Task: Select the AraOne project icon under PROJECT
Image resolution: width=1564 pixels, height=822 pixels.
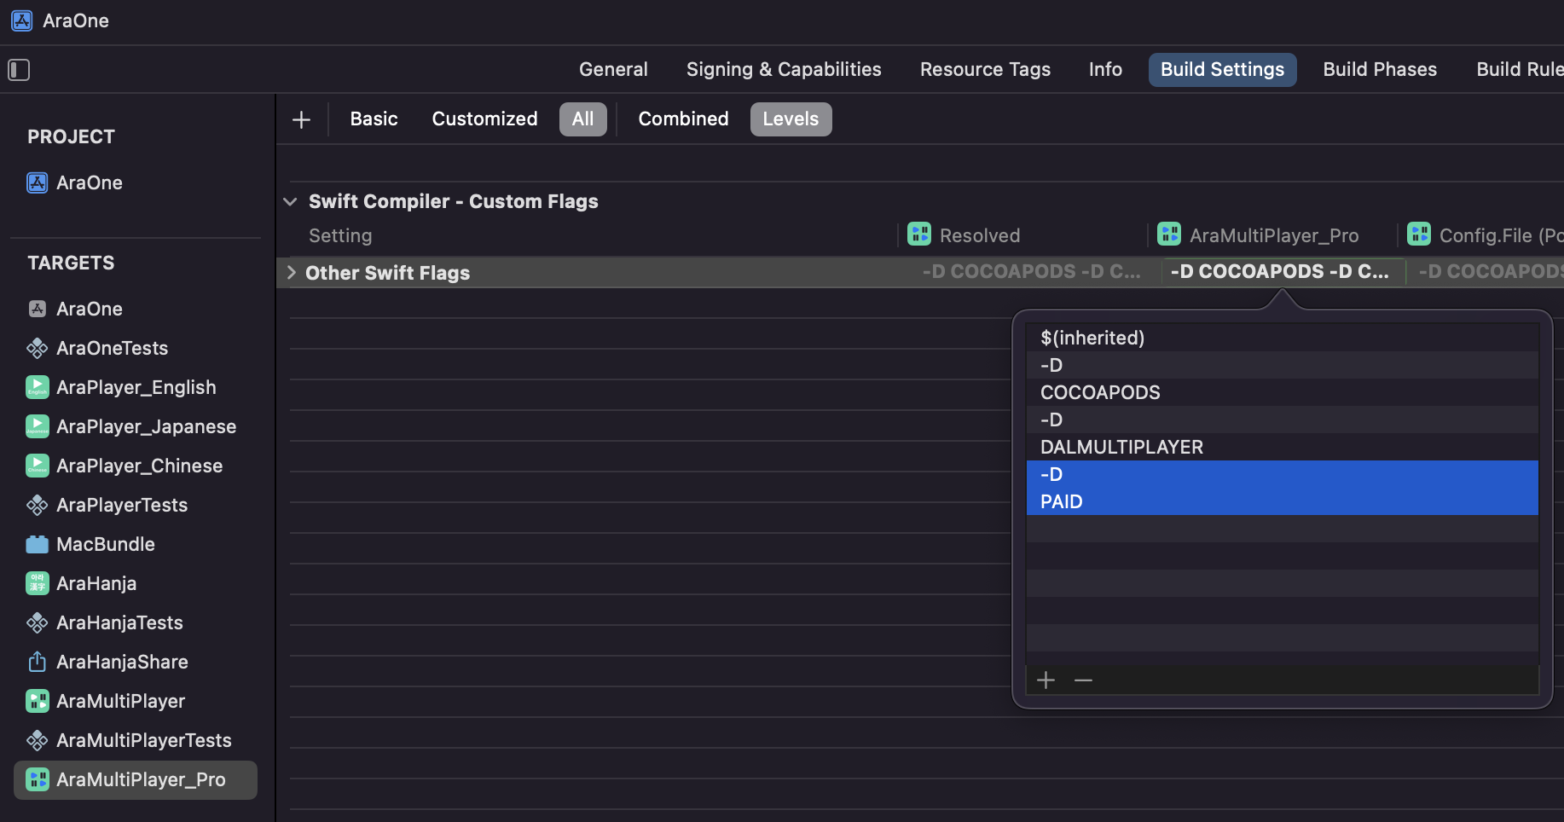Action: (x=38, y=182)
